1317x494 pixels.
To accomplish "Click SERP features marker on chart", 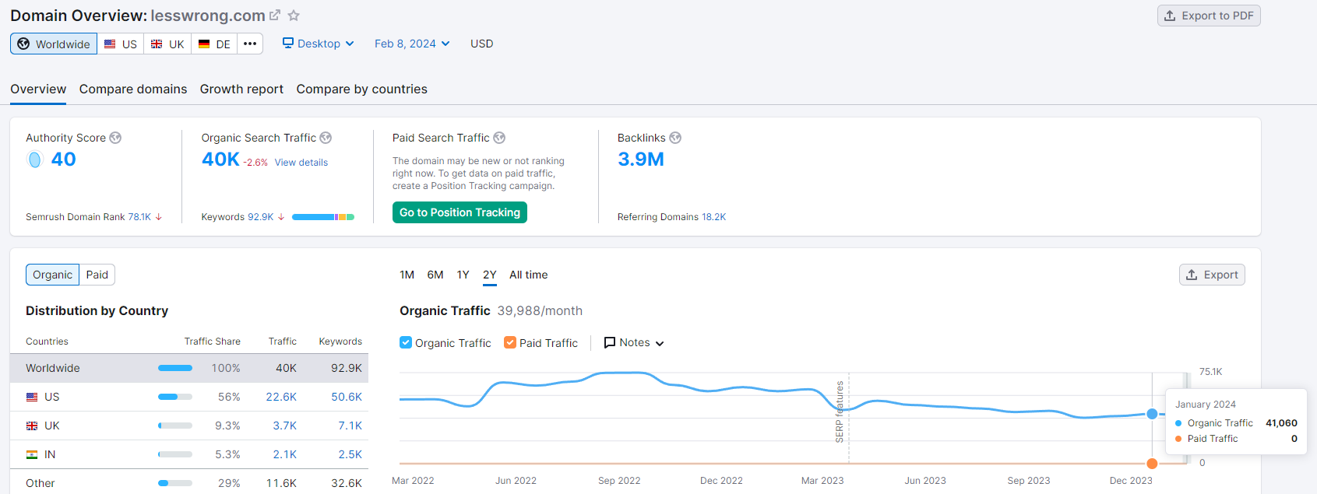I will click(x=840, y=412).
